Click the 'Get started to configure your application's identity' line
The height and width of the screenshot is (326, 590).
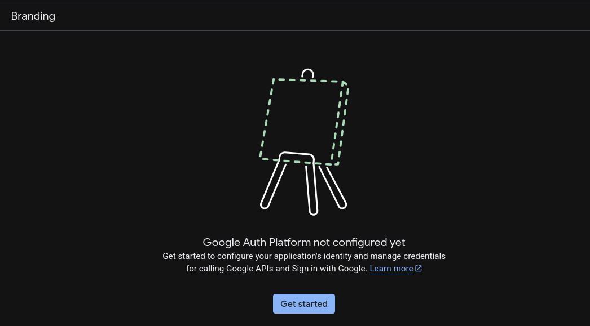coord(303,256)
